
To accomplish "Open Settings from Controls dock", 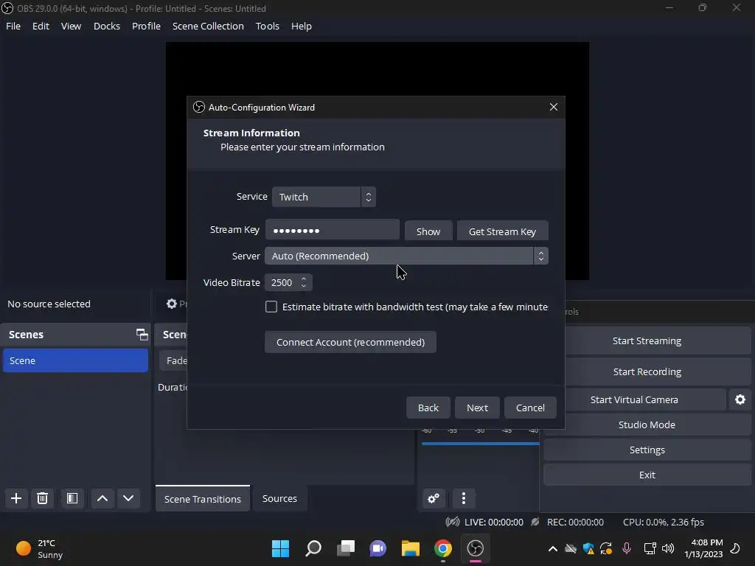I will coord(647,450).
